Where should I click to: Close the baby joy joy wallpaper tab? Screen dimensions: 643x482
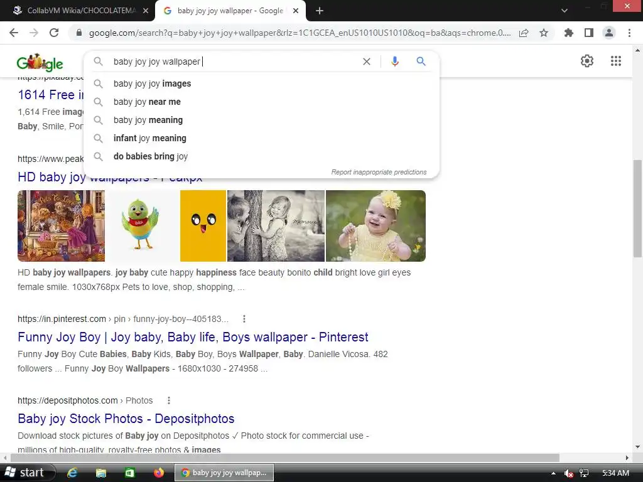coord(296,11)
